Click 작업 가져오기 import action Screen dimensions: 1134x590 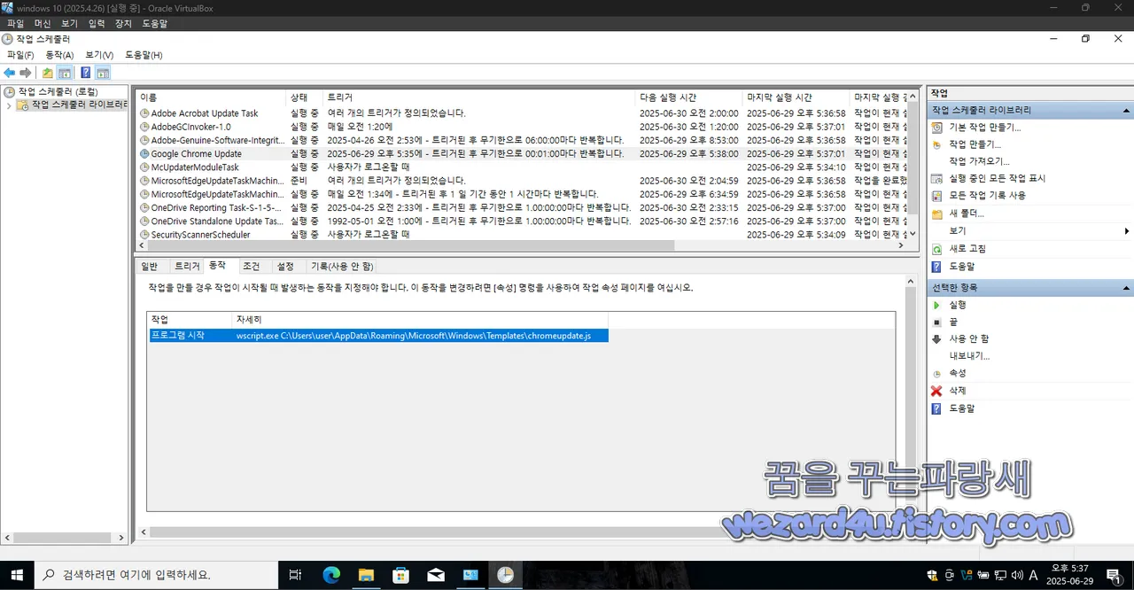point(979,161)
